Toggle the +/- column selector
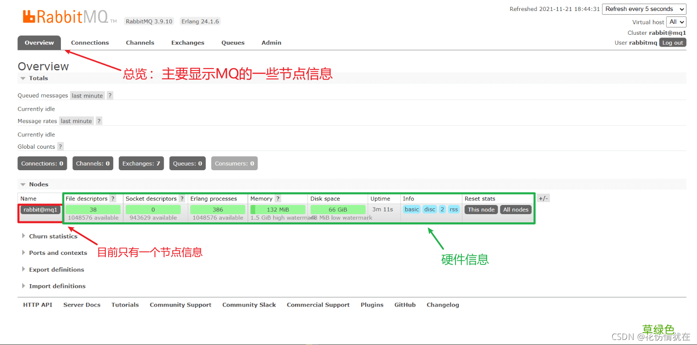Screen dimensions: 697x345 (x=543, y=198)
